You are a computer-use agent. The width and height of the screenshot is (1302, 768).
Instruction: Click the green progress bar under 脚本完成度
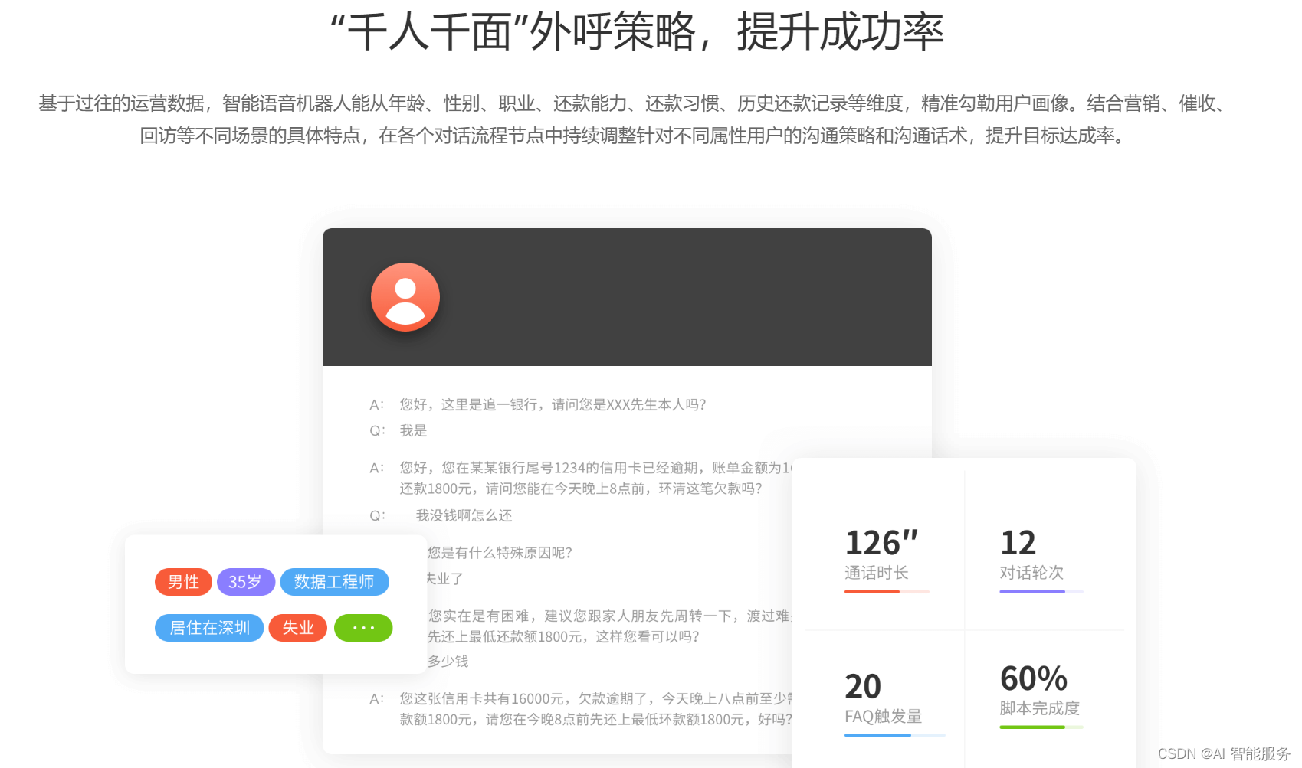[1041, 727]
